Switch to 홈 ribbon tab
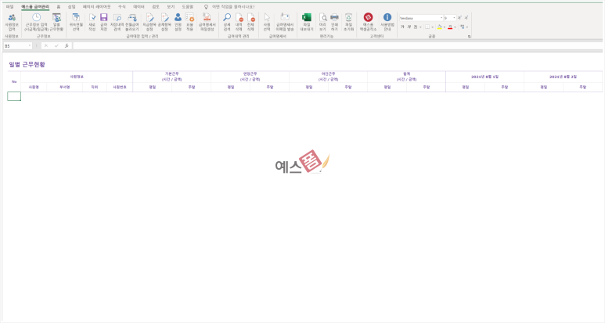The height and width of the screenshot is (323, 605). pyautogui.click(x=58, y=6)
